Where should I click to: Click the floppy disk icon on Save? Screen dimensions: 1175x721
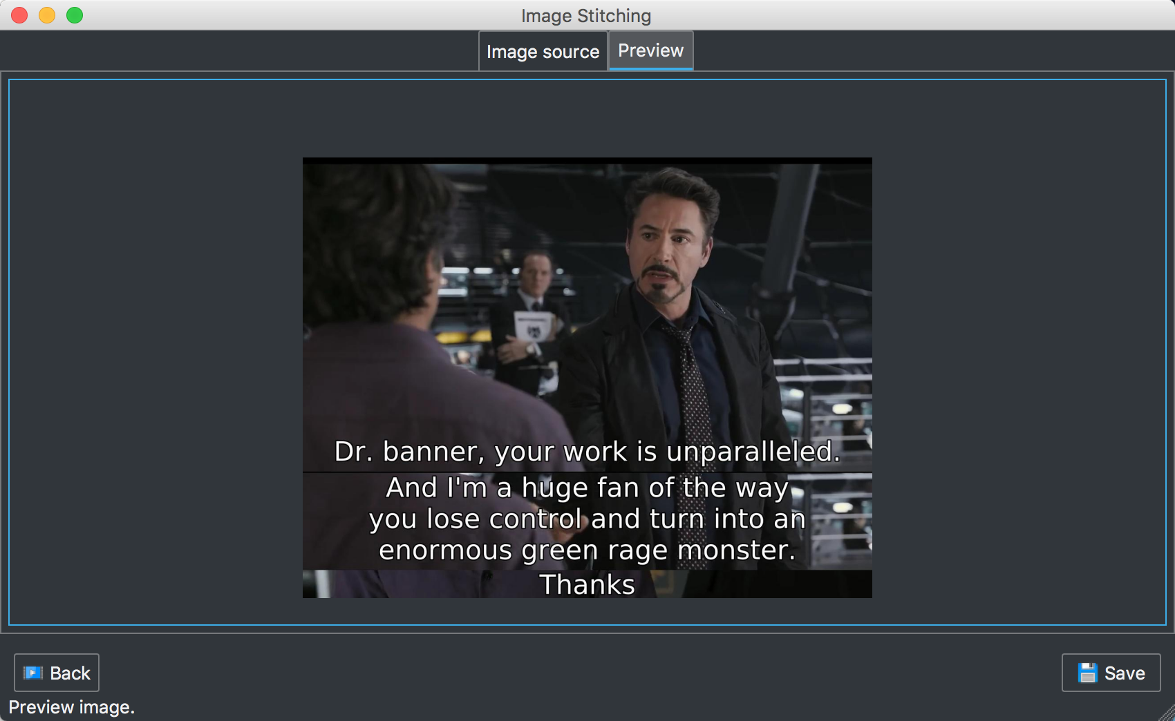pos(1087,673)
